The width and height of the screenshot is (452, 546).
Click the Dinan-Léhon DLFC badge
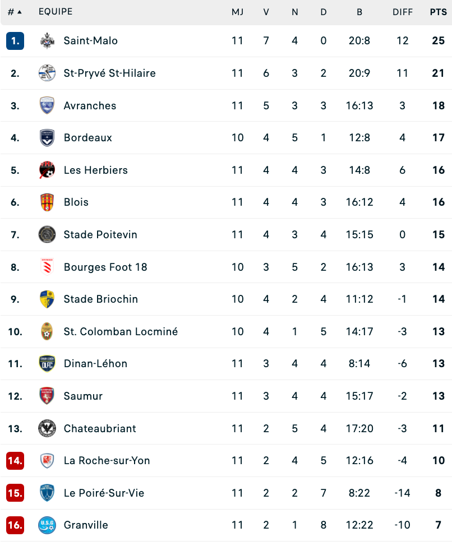(x=47, y=364)
